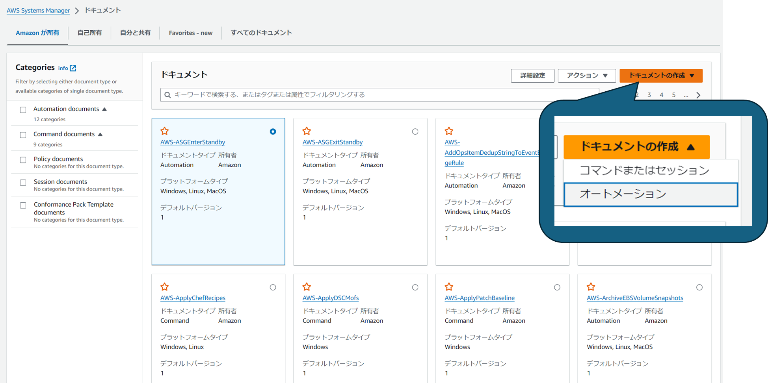Screen dimensions: 768x383
Task: Open the AWS-ArchiveEBSVolumeSnapshots document link
Action: point(635,298)
